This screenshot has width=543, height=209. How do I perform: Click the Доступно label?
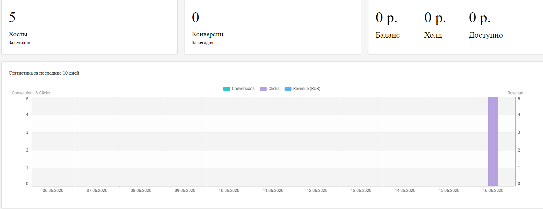click(486, 35)
